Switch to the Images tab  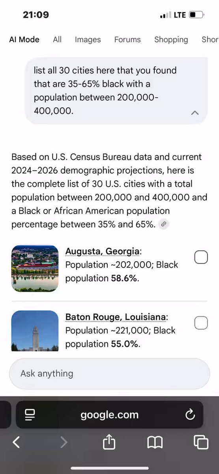point(88,39)
